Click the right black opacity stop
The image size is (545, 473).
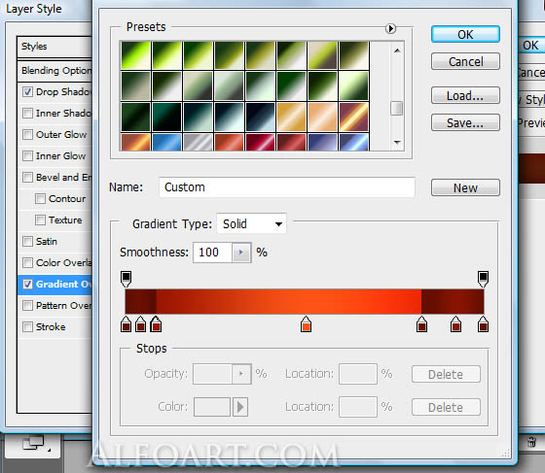483,279
